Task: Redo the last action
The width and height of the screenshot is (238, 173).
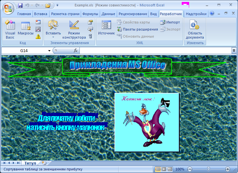Action: tap(38, 5)
